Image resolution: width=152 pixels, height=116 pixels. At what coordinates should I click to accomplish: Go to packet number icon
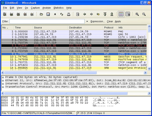(98, 14)
